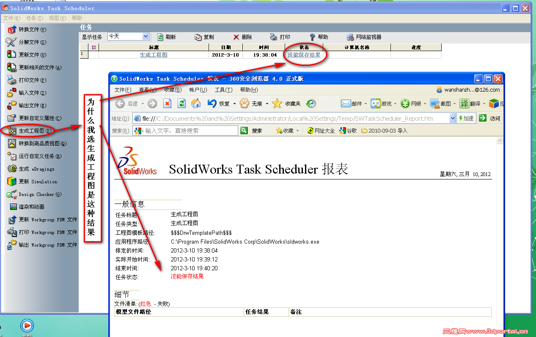Viewport: 536px width, 337px height.
Task: Select 生成工程图 task in the sidebar
Action: (31, 131)
